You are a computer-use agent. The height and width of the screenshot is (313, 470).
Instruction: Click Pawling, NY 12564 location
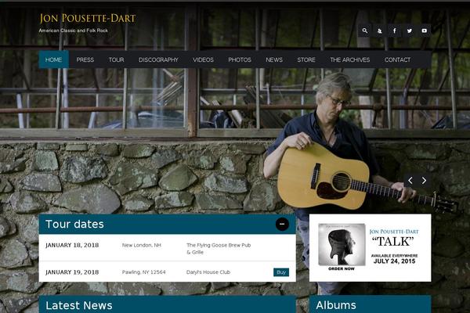(x=143, y=272)
